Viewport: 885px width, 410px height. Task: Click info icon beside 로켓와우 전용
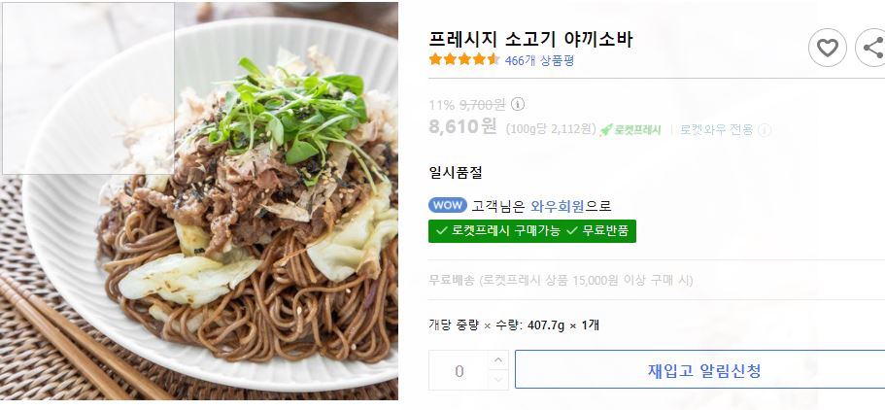pos(765,130)
